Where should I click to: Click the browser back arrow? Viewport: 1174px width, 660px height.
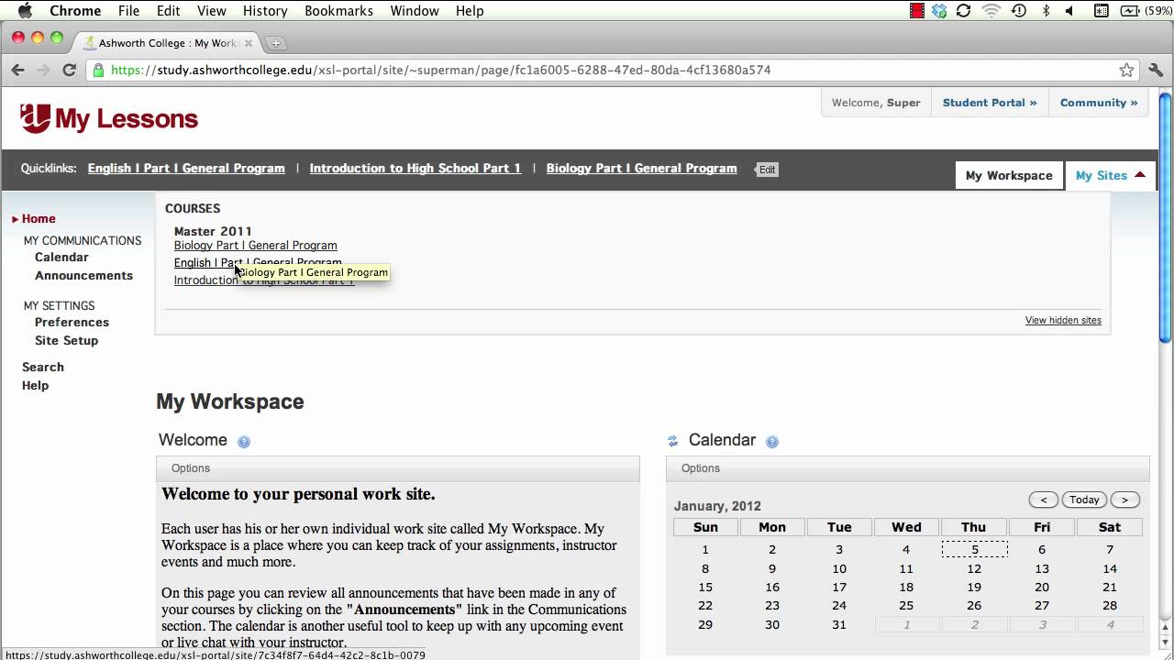17,70
